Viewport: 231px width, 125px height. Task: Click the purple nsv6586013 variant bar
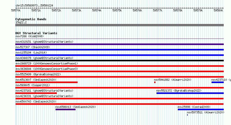point(66,109)
